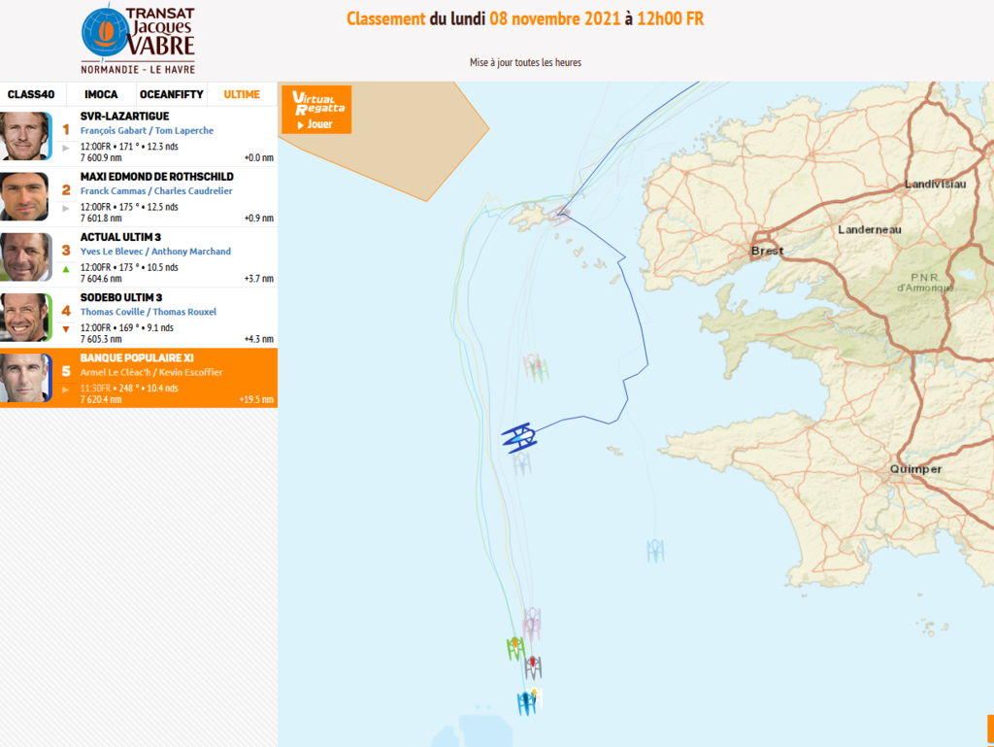Open Actual Ultim 3 skipper photo
This screenshot has height=747, width=994.
click(x=25, y=256)
